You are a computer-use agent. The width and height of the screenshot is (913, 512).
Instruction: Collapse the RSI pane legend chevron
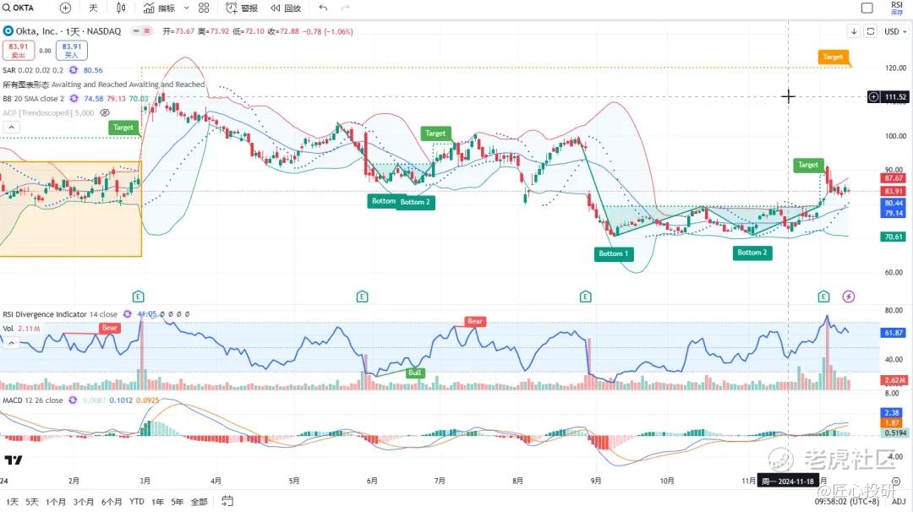(x=11, y=343)
